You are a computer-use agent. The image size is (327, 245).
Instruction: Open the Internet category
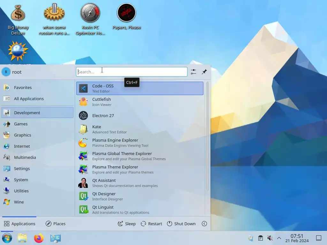(37, 146)
